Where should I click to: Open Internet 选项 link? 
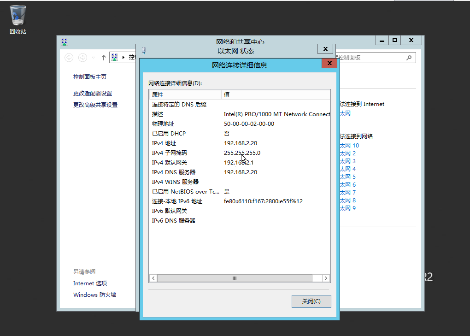point(90,283)
